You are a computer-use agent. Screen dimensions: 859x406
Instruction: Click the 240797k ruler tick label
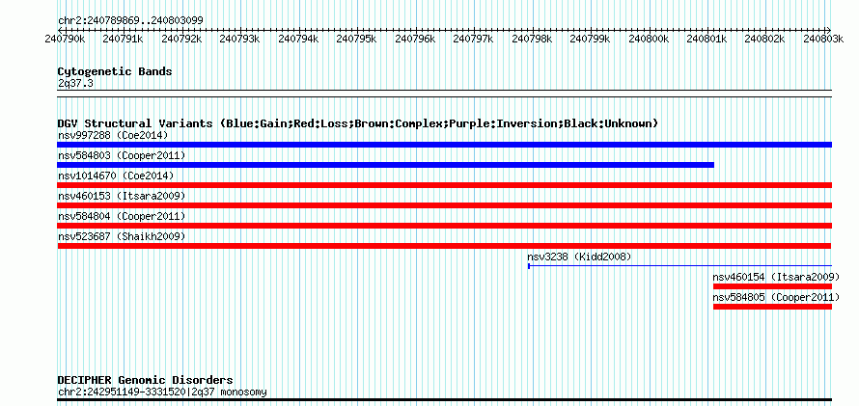pyautogui.click(x=473, y=39)
